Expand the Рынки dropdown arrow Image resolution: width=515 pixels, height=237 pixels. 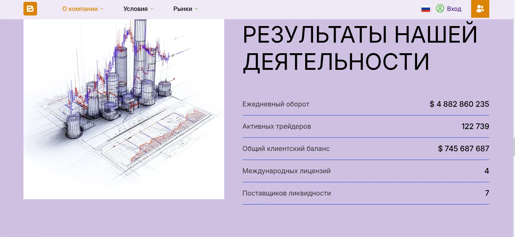coord(196,9)
